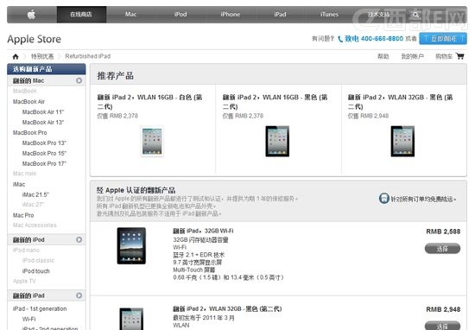Open MacBook Air 13" in sidebar

43,122
